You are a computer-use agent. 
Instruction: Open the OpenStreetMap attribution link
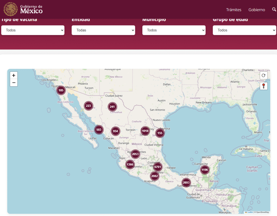pos(262,212)
